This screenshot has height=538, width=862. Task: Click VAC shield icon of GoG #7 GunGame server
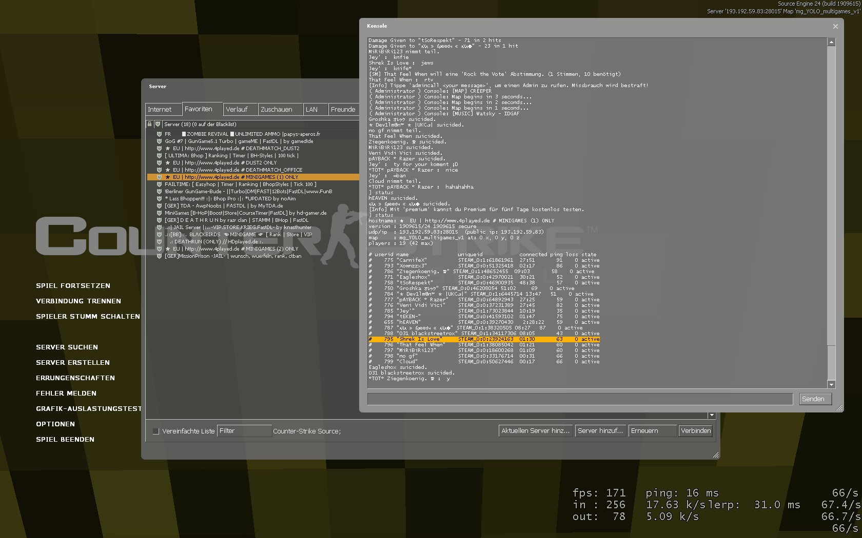[159, 141]
